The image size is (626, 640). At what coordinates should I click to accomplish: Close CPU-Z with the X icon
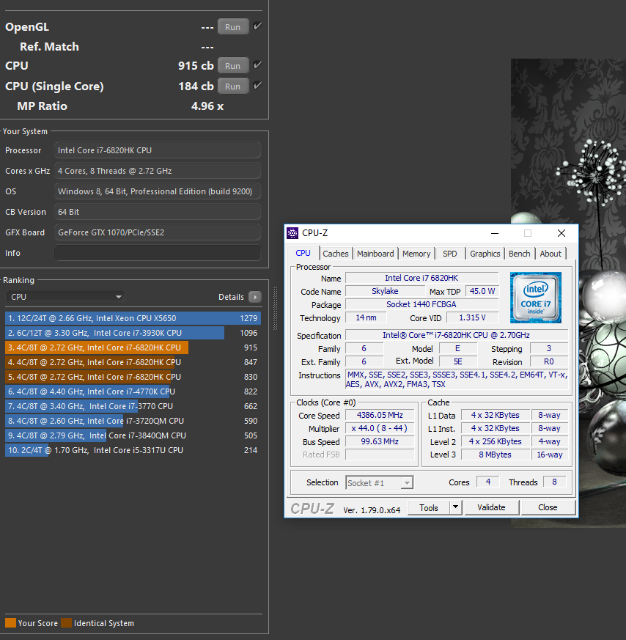point(561,233)
